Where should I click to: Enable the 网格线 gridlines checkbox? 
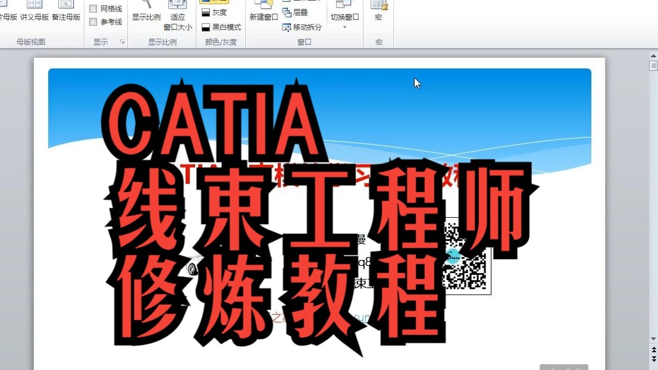[x=93, y=9]
